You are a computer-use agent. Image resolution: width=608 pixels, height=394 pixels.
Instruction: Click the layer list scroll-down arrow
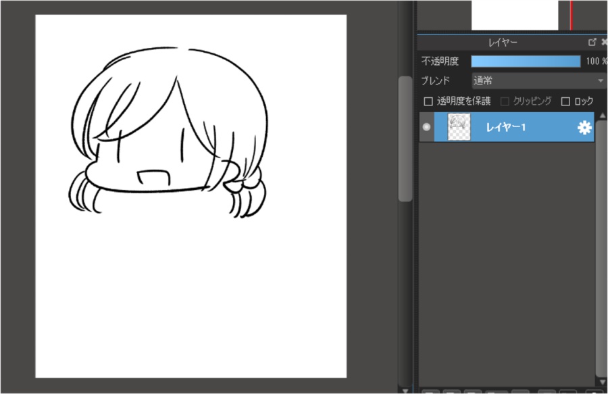click(x=602, y=382)
